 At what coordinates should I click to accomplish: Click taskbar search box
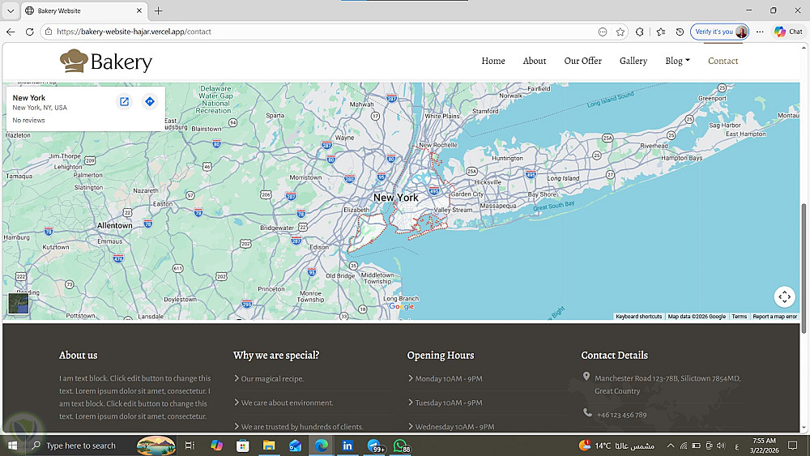101,445
